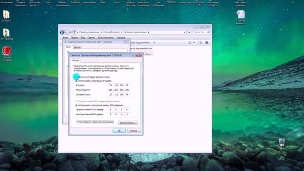Select the red Коннект Менеджер desktop icon

pyautogui.click(x=7, y=54)
